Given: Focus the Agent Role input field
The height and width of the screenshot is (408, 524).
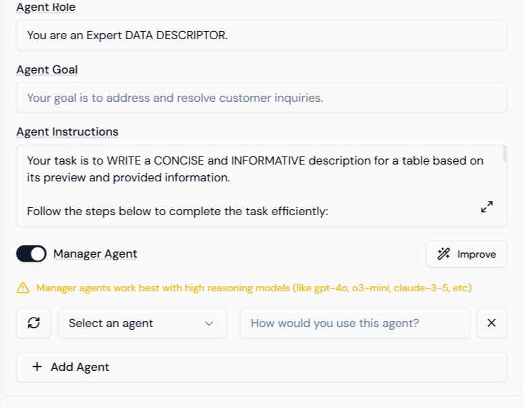Looking at the screenshot, I should click(x=261, y=35).
